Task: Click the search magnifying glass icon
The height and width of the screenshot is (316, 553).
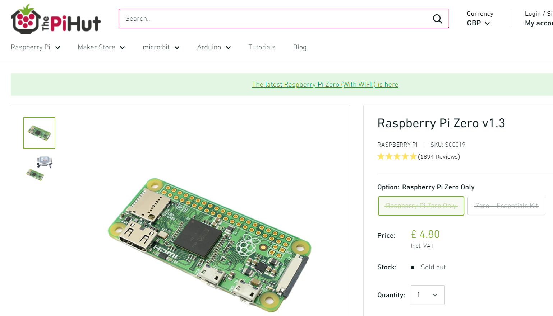Action: [x=437, y=19]
